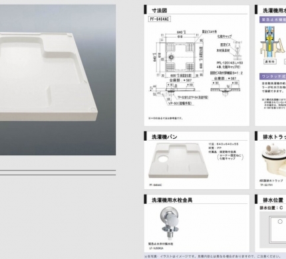
Task: Click the washing pan thumbnail with drain hole
Action: [x=178, y=161]
